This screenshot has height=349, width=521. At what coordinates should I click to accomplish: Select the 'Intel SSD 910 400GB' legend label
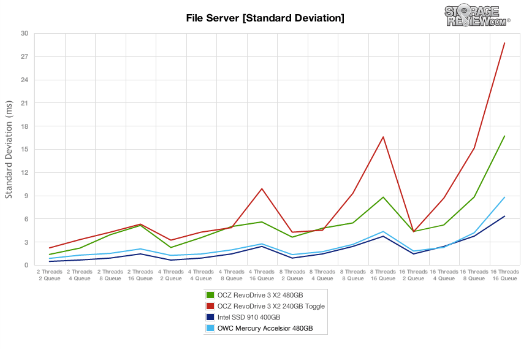(x=249, y=317)
